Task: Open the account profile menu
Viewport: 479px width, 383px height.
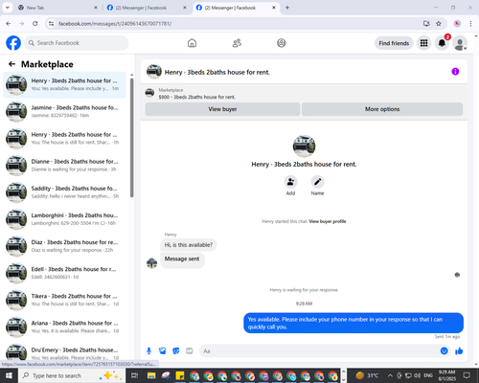Action: (x=460, y=43)
